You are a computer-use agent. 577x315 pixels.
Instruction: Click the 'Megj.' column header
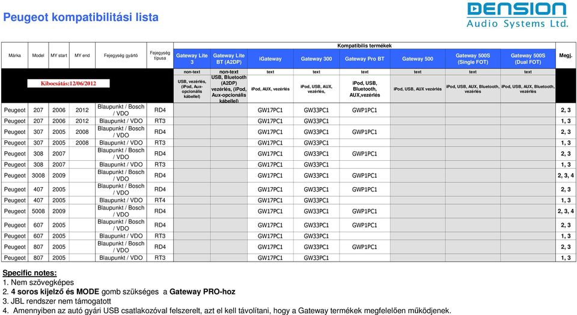tap(566, 55)
